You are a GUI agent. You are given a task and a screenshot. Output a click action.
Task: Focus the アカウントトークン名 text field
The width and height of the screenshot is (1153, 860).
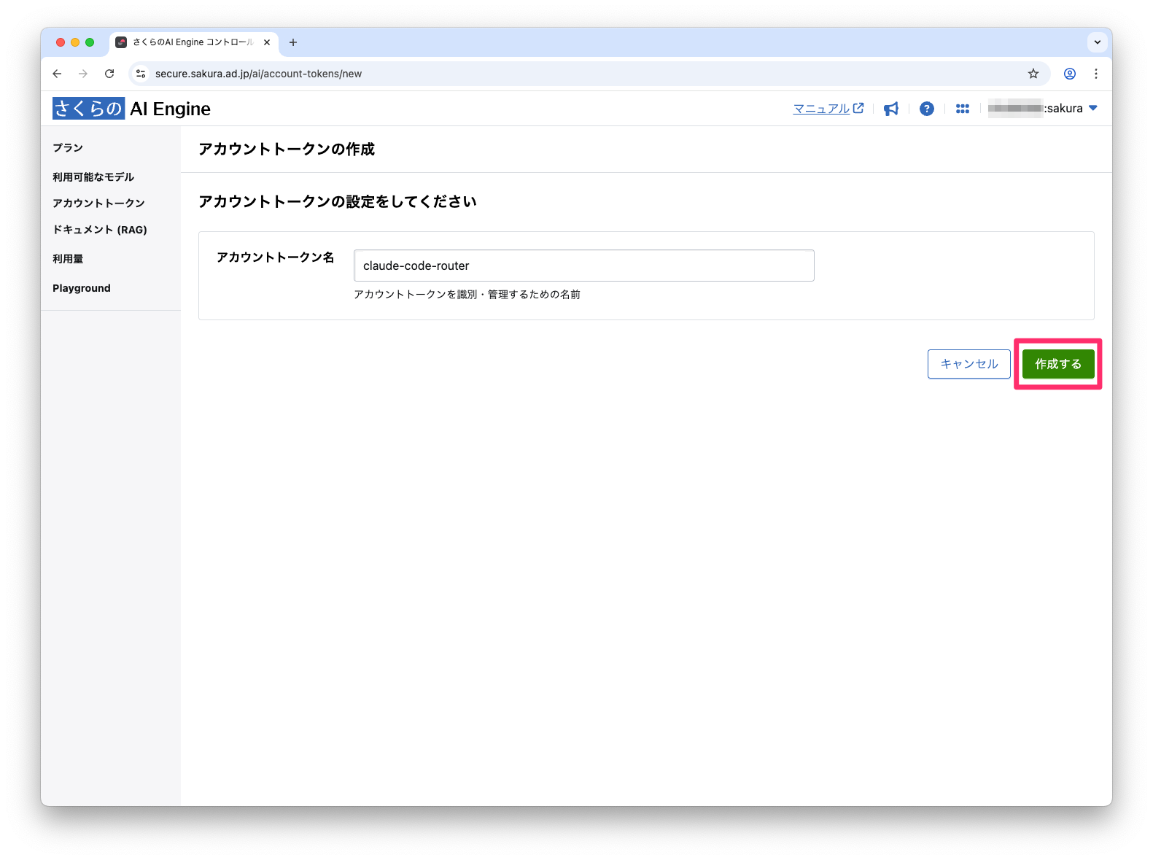[583, 266]
